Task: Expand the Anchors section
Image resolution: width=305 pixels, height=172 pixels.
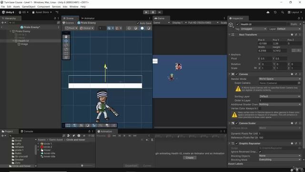Action: 230,54
